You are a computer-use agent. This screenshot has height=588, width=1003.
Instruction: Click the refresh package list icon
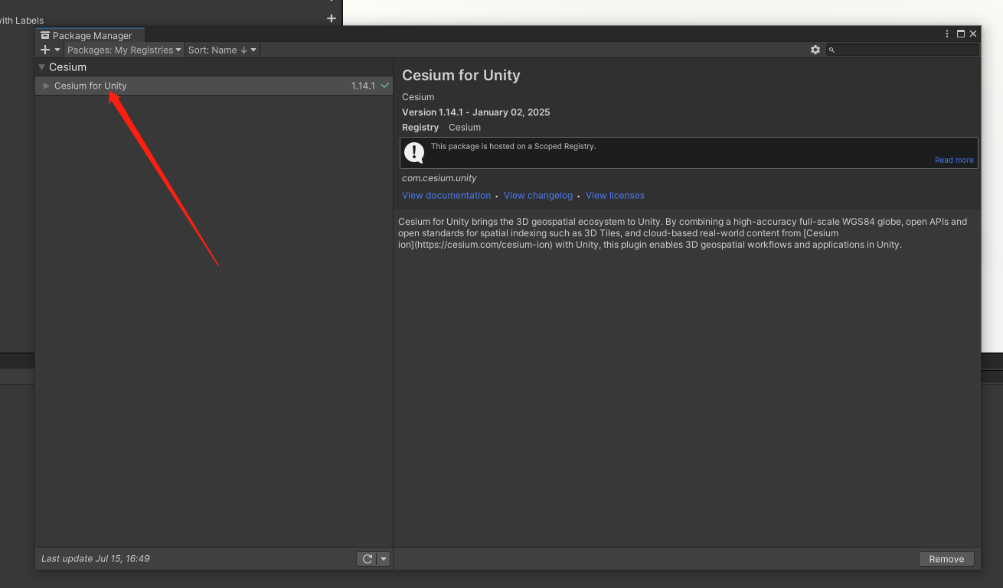367,559
